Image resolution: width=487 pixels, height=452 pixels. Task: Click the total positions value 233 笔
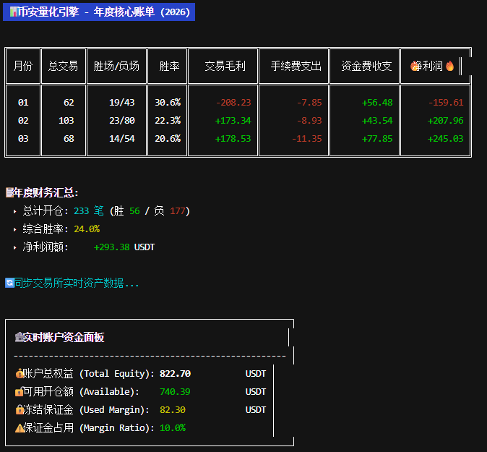point(89,211)
